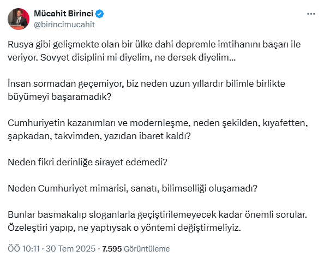Viewport: 324px width, 257px height.
Task: Click the 'Bunlar basmakalıp sloganlarla' sentence
Action: [157, 214]
